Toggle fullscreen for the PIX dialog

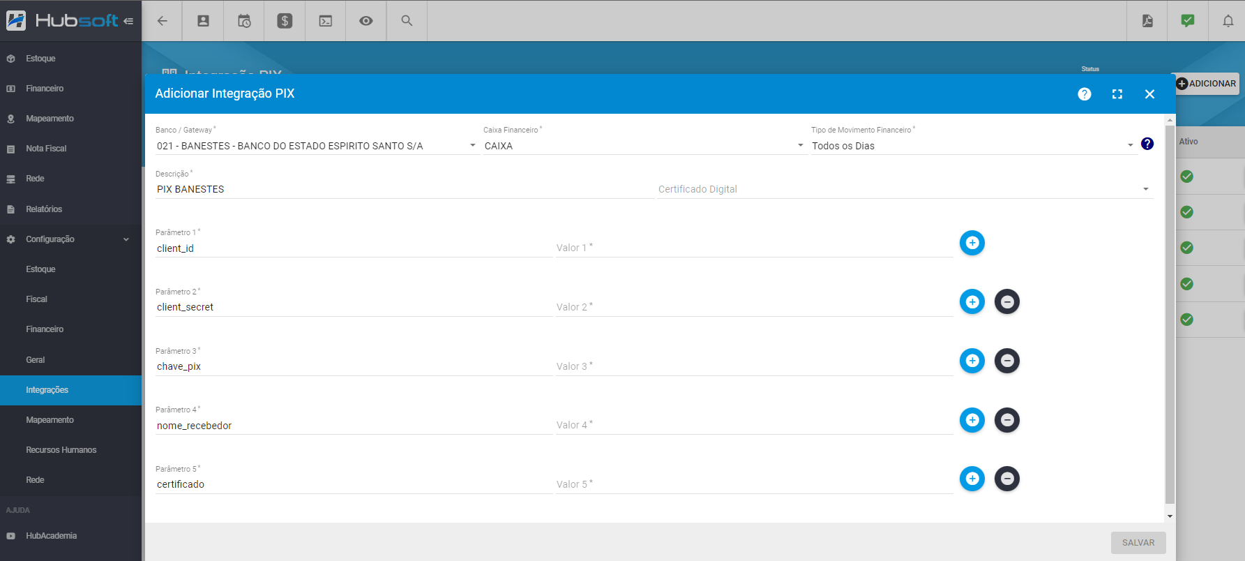pos(1117,94)
